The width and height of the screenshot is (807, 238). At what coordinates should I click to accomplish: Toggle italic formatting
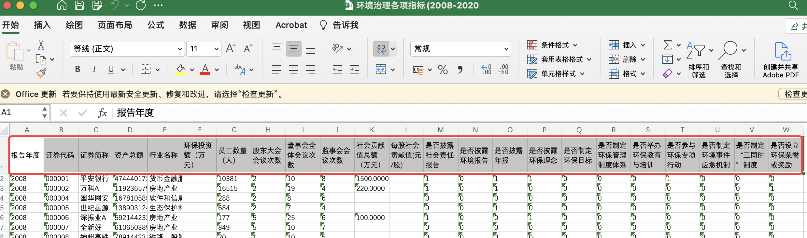94,69
